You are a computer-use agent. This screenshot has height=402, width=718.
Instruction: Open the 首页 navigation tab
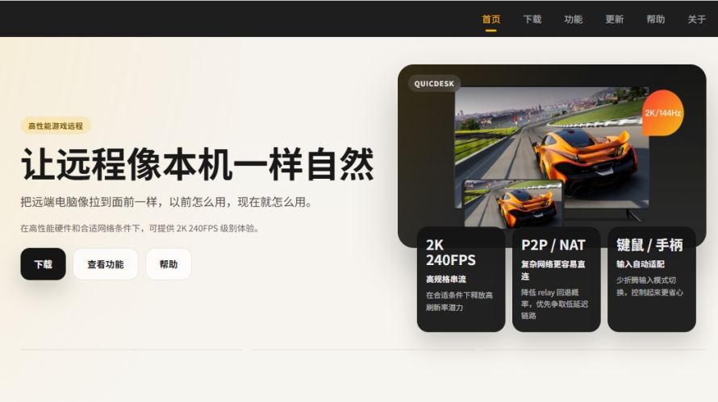490,19
